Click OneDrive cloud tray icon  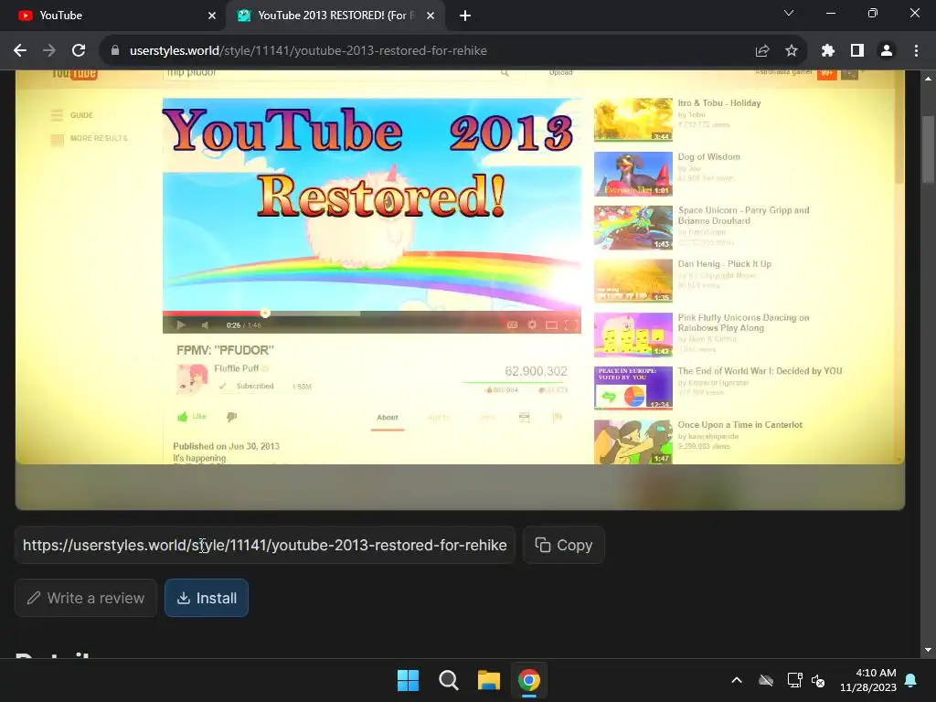point(766,680)
